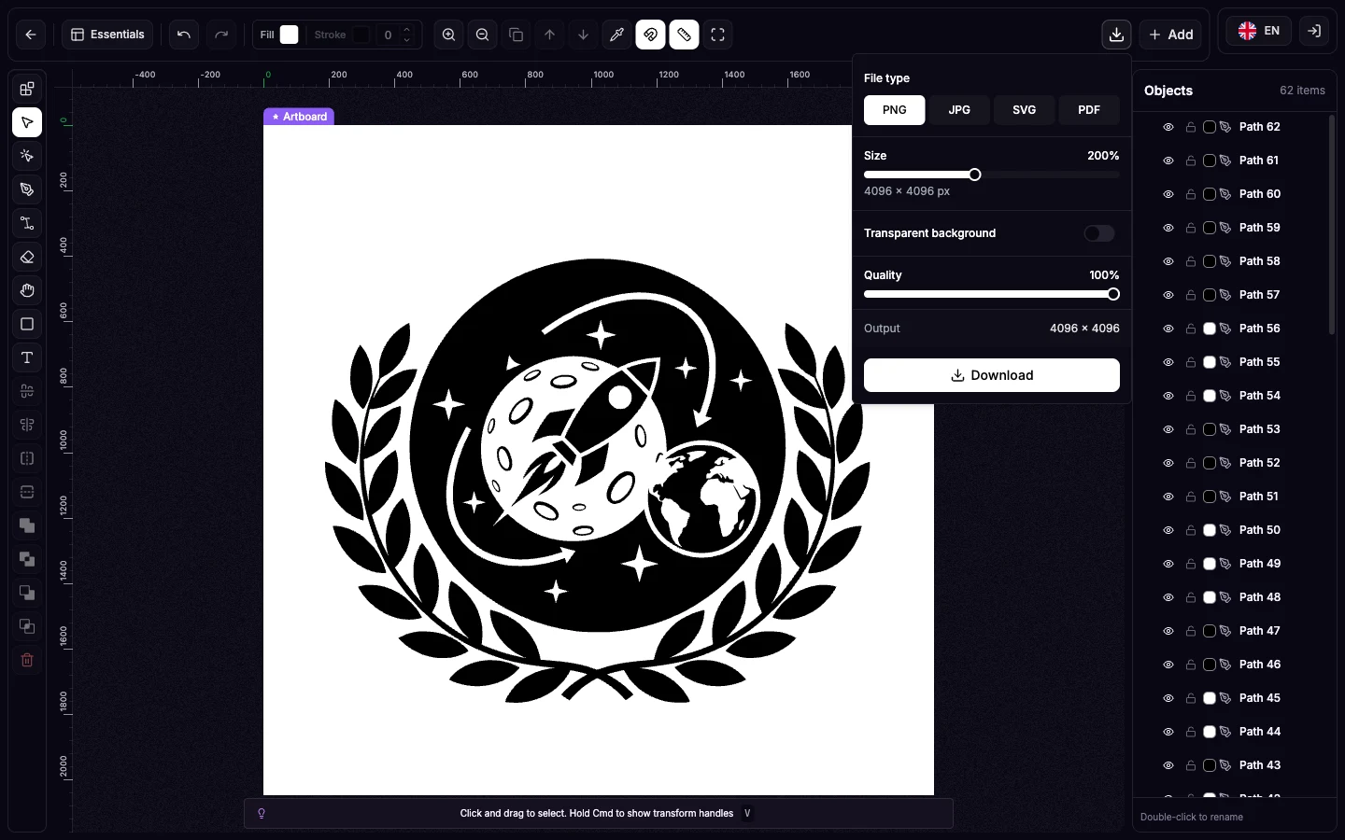Select the JPG file type

tap(959, 110)
